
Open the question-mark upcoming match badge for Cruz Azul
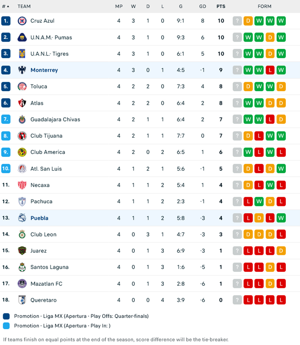[237, 21]
